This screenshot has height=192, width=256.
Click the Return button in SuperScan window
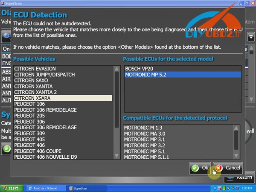(x=239, y=177)
